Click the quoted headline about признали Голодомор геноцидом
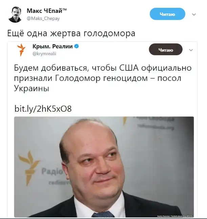The width and height of the screenshot is (207, 219). pos(103,78)
